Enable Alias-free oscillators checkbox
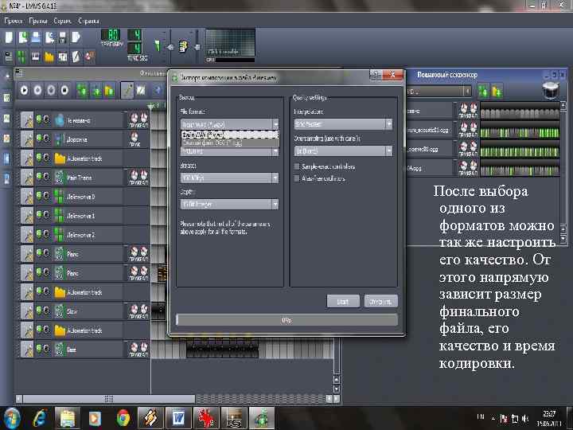Screen dimensions: 573x430 coord(297,178)
